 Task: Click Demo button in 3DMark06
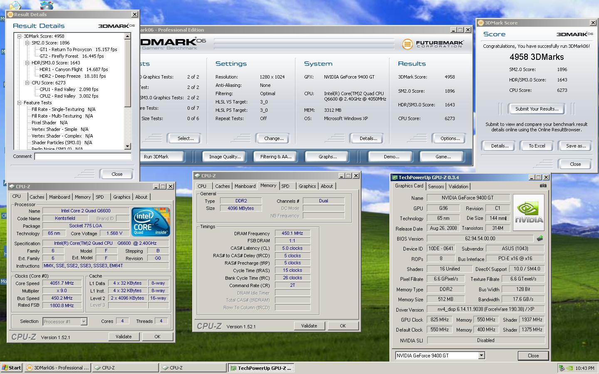391,157
